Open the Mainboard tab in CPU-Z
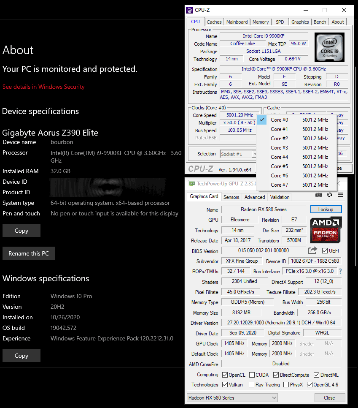Viewport: 358px width, 408px height. tap(237, 22)
